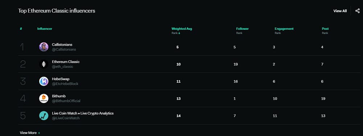Click the Bithumb logo avatar
363x136 pixels.
click(x=44, y=99)
